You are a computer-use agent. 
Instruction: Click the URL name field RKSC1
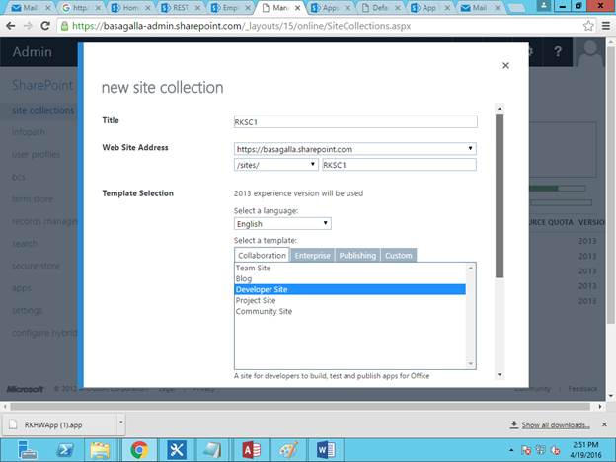coord(399,165)
